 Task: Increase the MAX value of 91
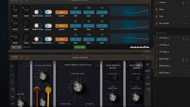(x=92, y=26)
